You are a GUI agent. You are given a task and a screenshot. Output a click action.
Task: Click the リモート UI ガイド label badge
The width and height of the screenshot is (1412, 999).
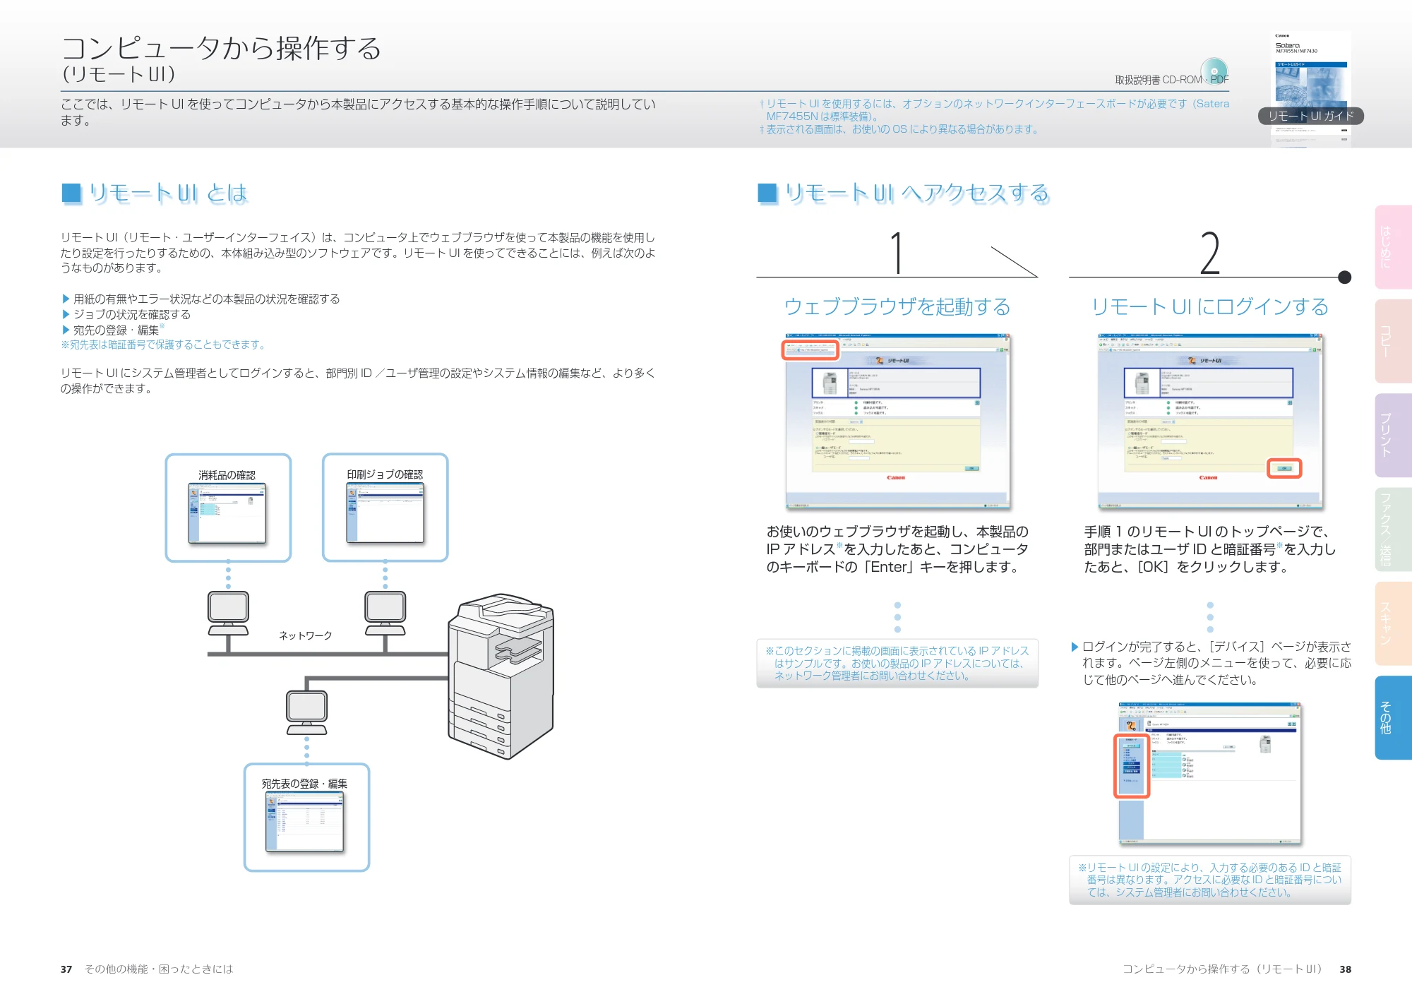1311,116
